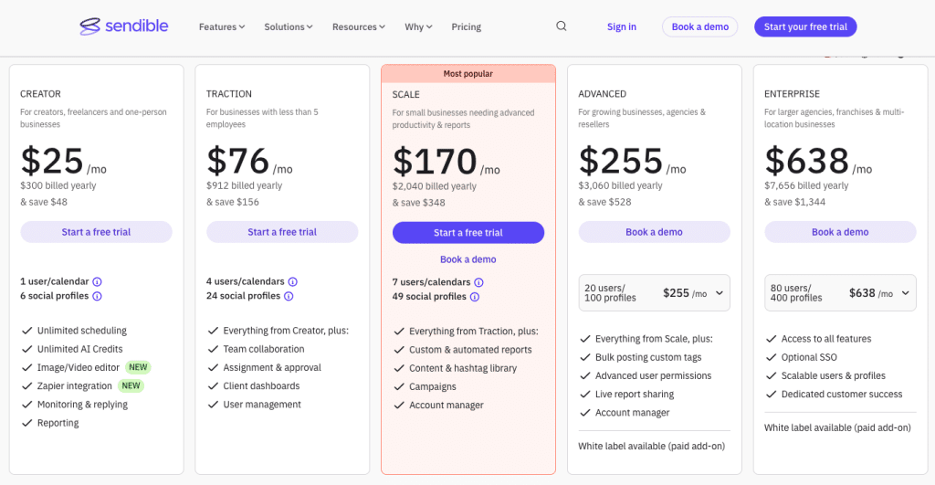Expand the Solutions menu
This screenshot has height=485, width=935.
click(x=289, y=26)
